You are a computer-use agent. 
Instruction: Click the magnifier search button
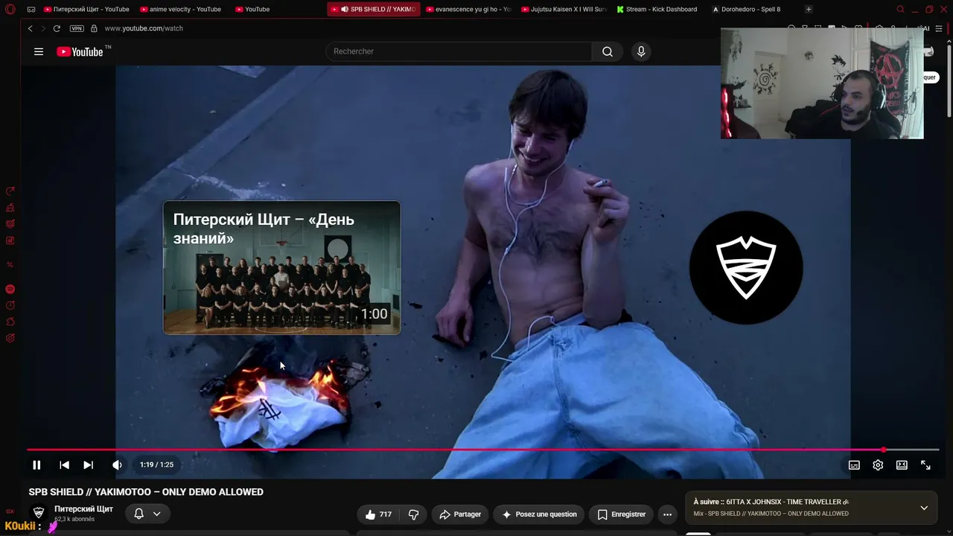click(608, 51)
